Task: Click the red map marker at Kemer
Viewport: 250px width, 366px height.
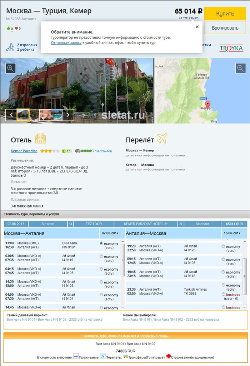Action: [x=207, y=105]
